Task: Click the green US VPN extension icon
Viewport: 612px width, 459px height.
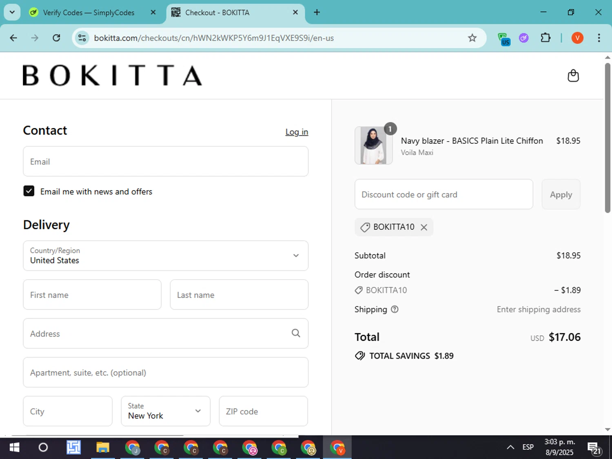Action: 504,39
